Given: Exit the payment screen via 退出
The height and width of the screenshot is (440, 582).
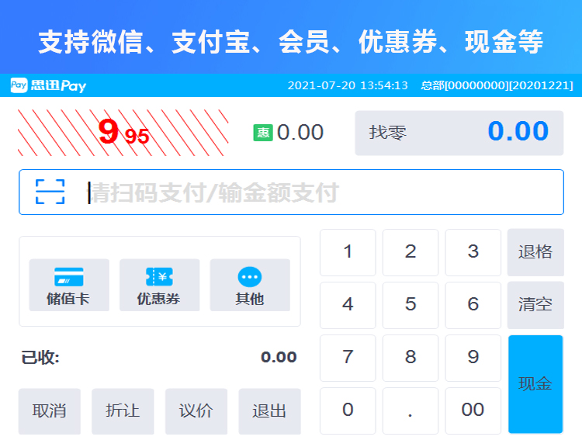Looking at the screenshot, I should tap(269, 411).
